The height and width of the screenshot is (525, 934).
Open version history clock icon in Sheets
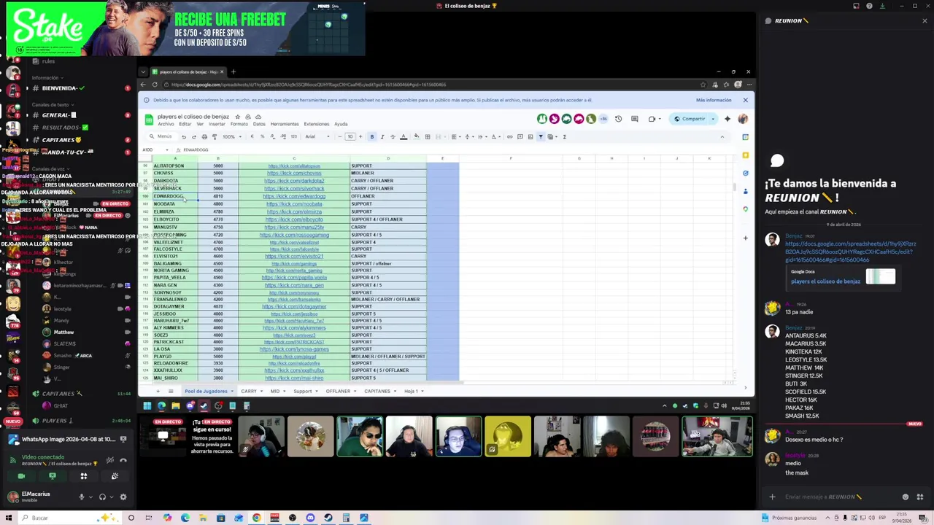click(x=618, y=119)
